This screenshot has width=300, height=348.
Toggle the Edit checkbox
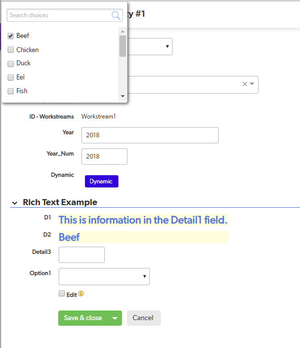[x=62, y=293]
